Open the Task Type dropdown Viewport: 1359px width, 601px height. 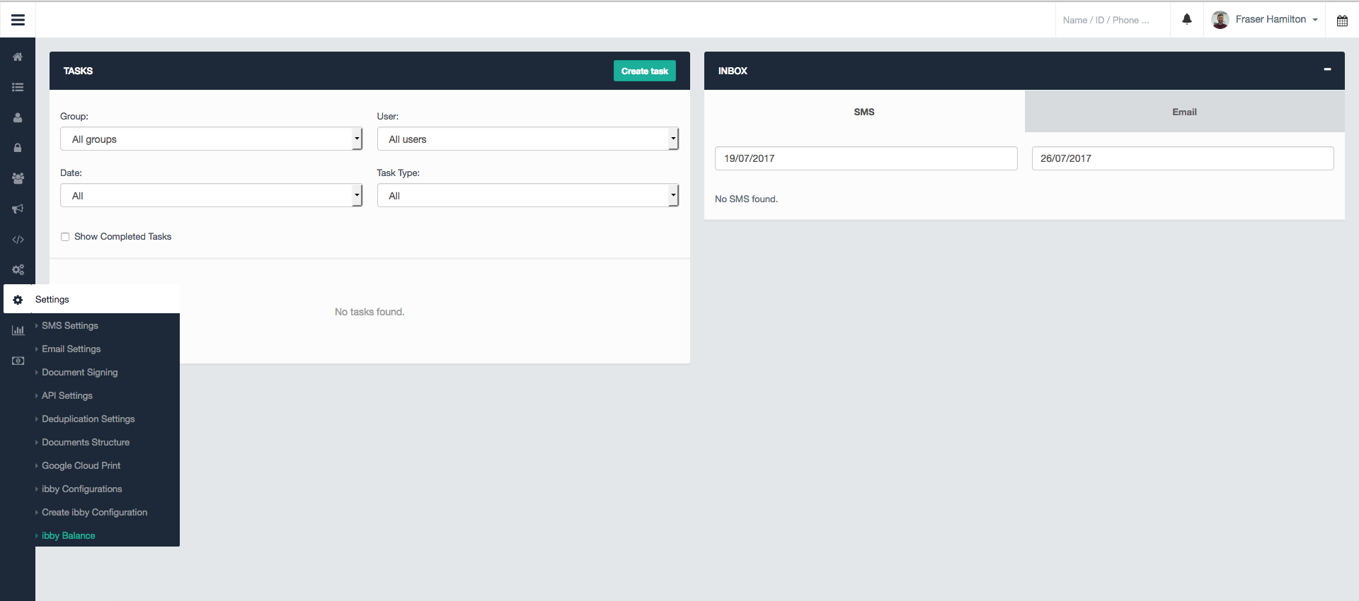coord(527,196)
